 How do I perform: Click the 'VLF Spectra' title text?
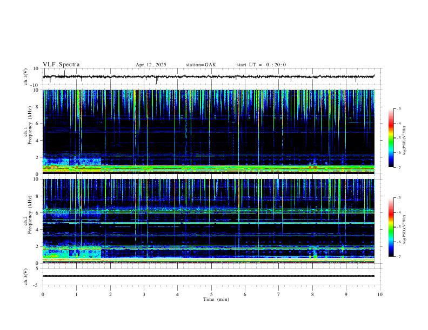(61, 65)
